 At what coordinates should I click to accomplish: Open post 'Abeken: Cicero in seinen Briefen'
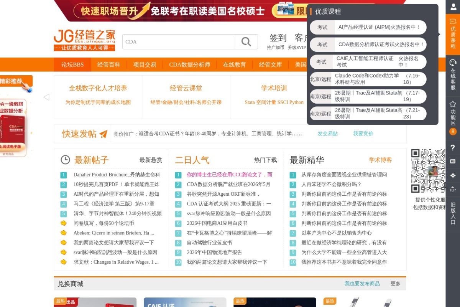pos(114,233)
